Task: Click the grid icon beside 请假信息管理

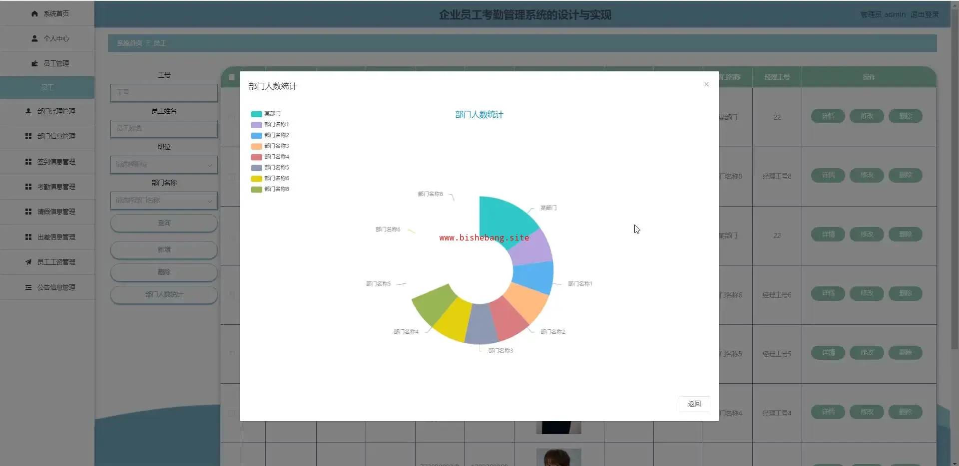Action: click(x=28, y=212)
